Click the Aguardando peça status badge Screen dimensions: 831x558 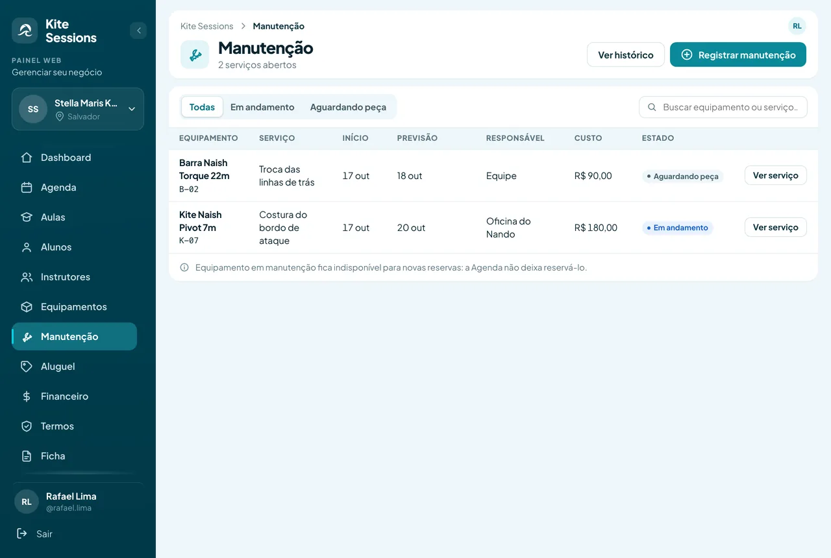[682, 176]
